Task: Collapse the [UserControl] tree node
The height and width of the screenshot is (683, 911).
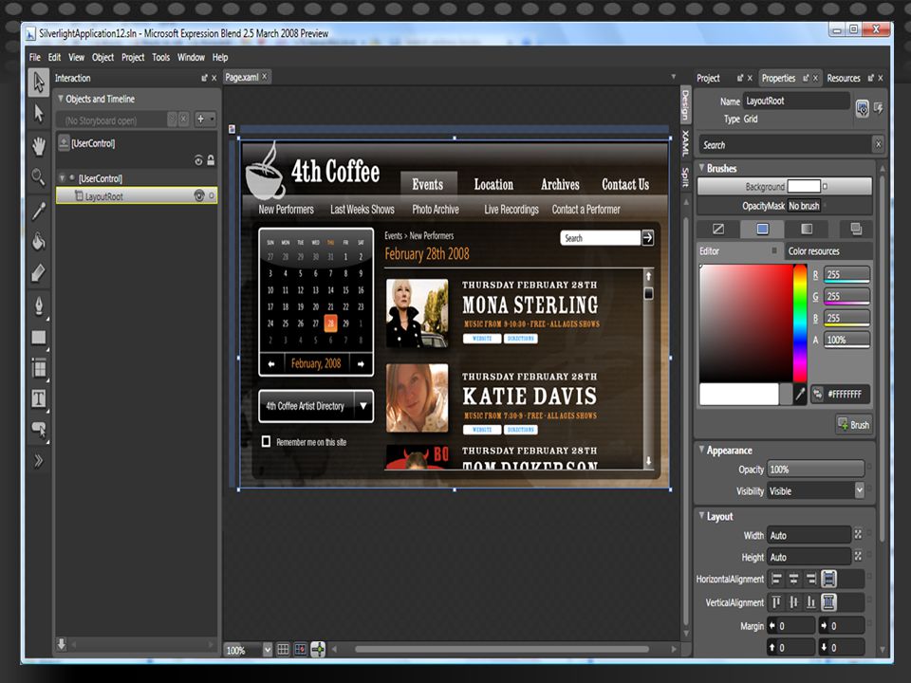Action: point(63,177)
